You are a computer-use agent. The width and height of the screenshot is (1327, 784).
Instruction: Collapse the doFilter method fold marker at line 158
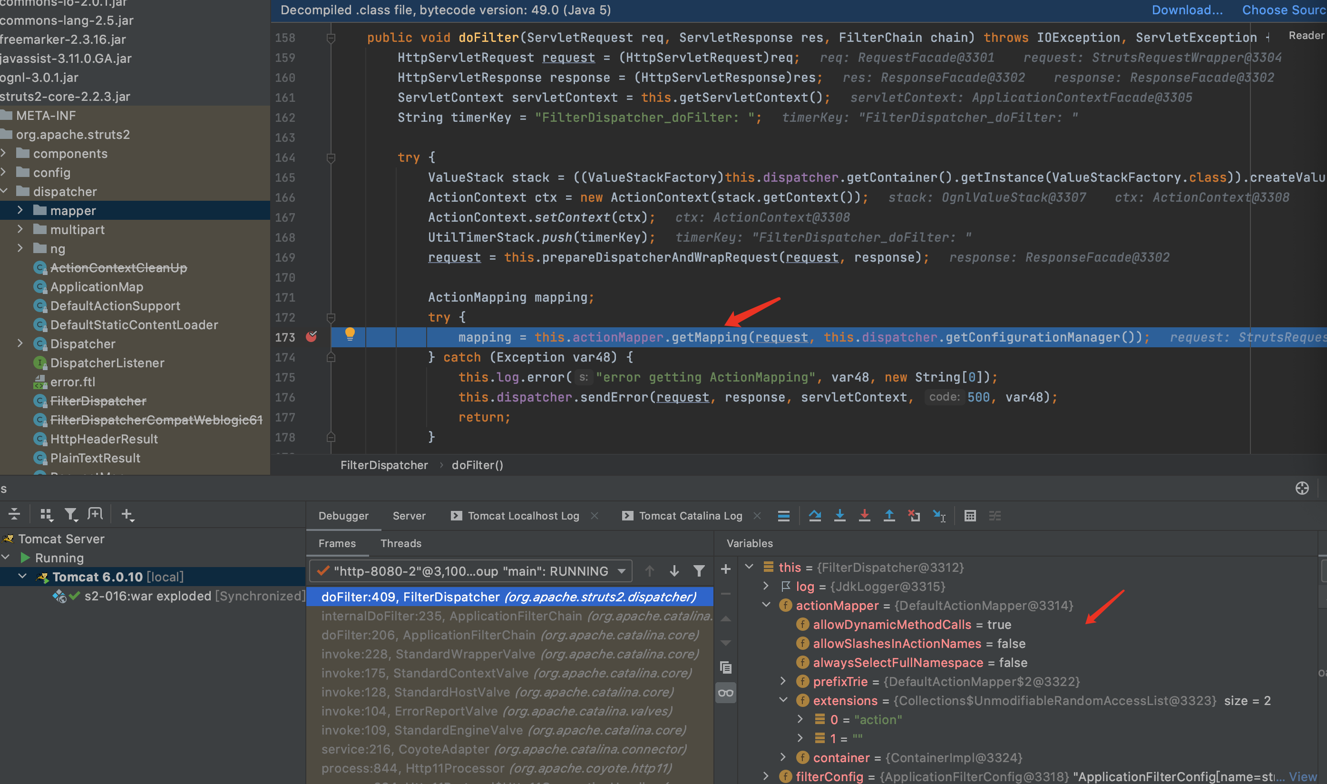coord(331,38)
